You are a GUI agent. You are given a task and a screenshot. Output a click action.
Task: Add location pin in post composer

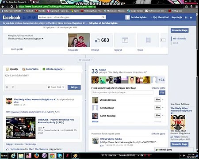point(13,87)
